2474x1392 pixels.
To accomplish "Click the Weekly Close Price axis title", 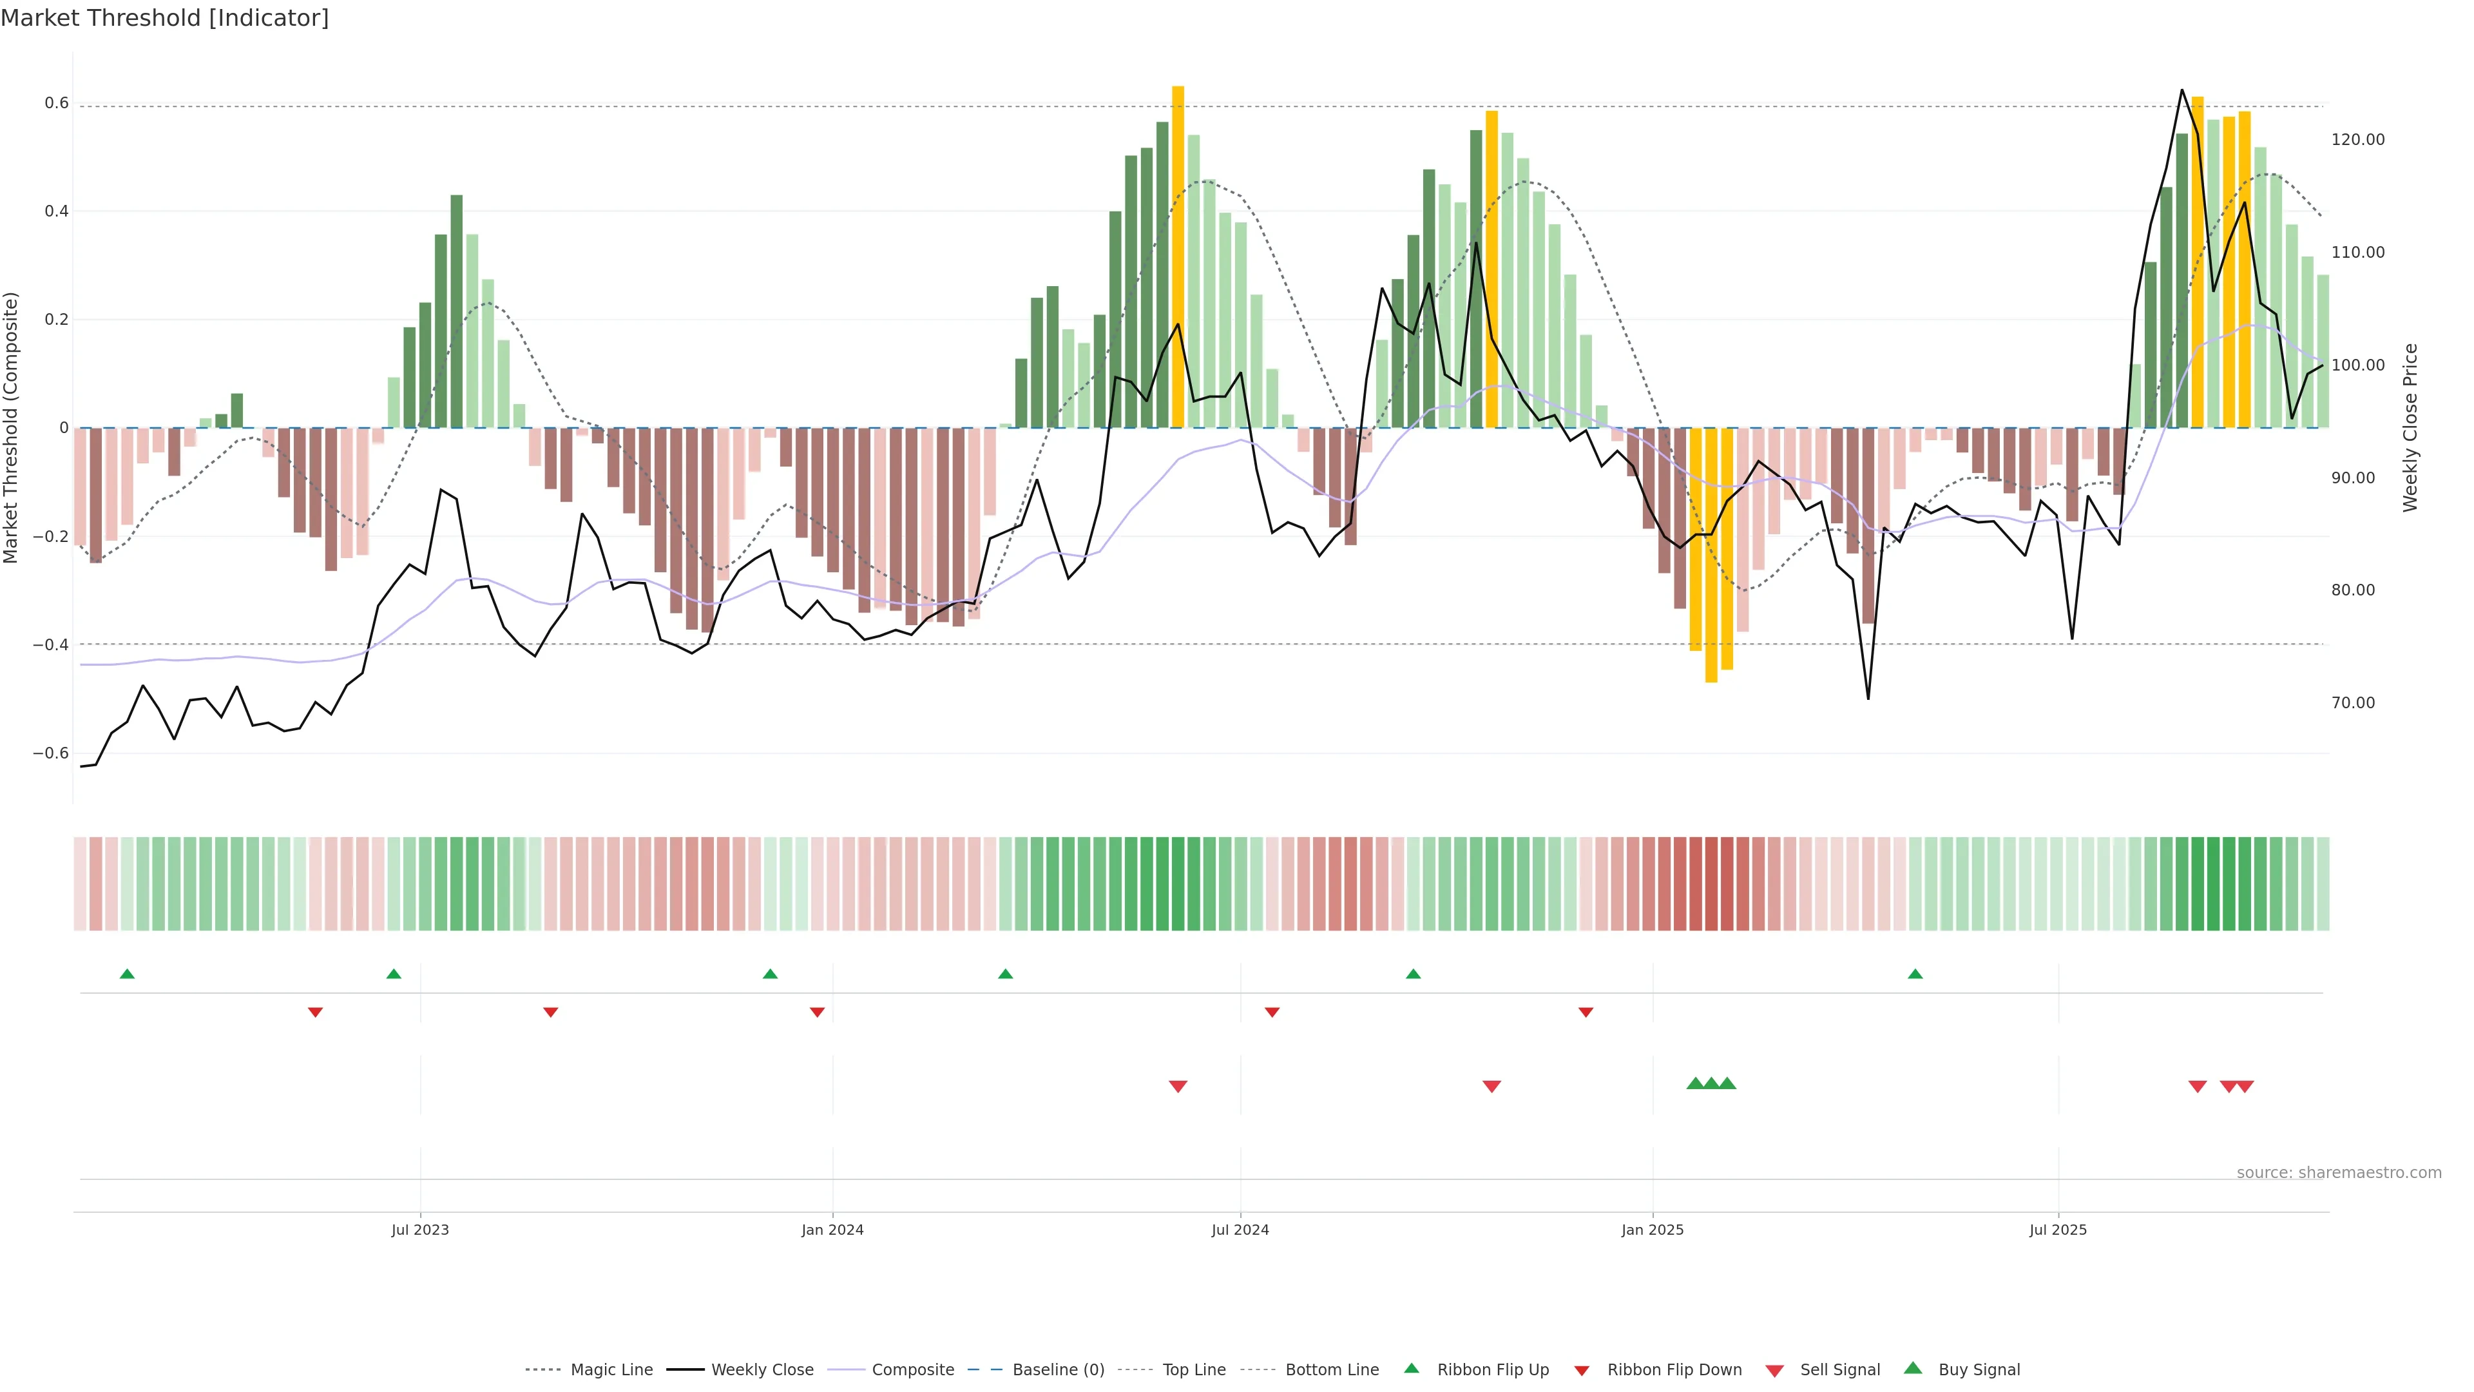I will pyautogui.click(x=2410, y=427).
